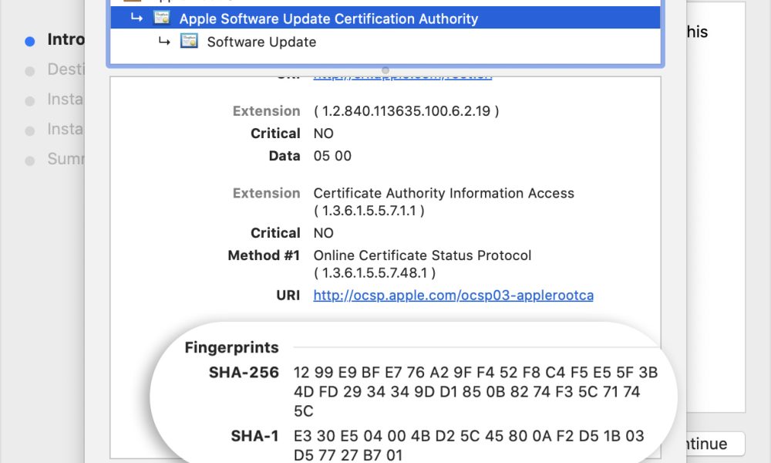Select the Intro step in the installer sidebar
The width and height of the screenshot is (771, 463).
click(66, 39)
